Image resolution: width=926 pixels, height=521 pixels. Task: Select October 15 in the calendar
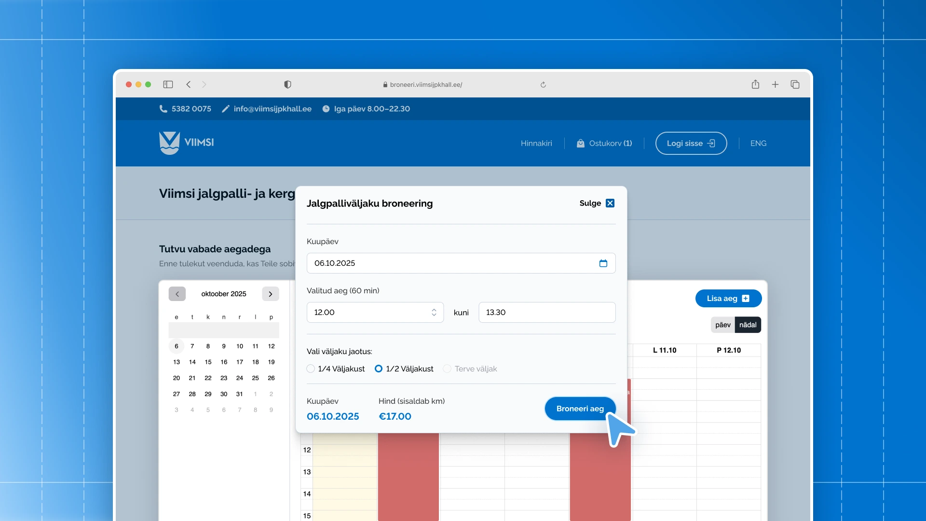pos(208,362)
